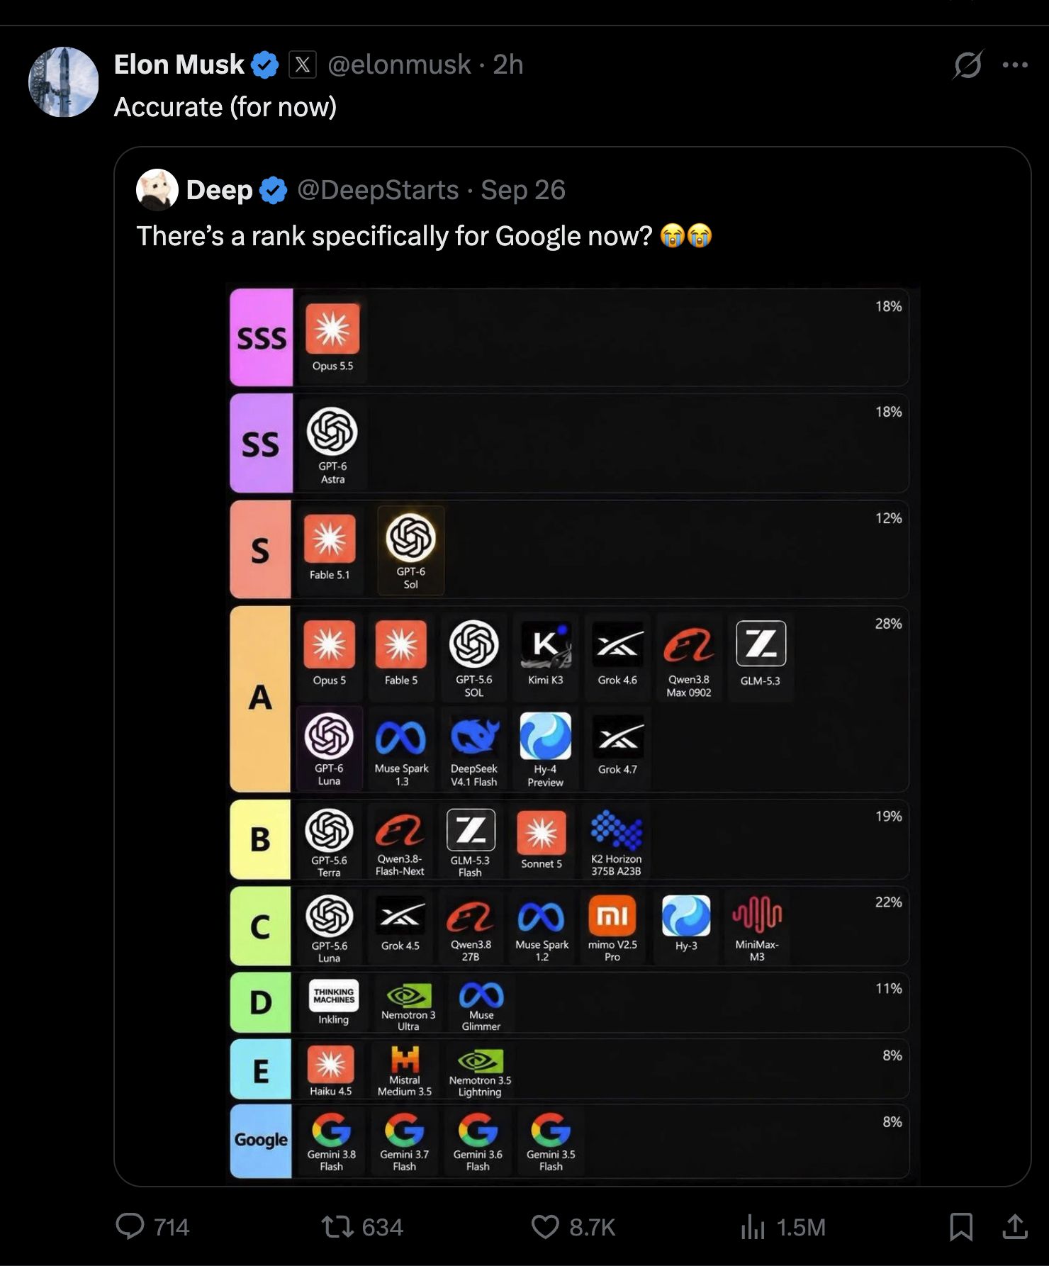Screen dimensions: 1049x1266
Task: Open the 2h post timestamp
Action: [508, 65]
